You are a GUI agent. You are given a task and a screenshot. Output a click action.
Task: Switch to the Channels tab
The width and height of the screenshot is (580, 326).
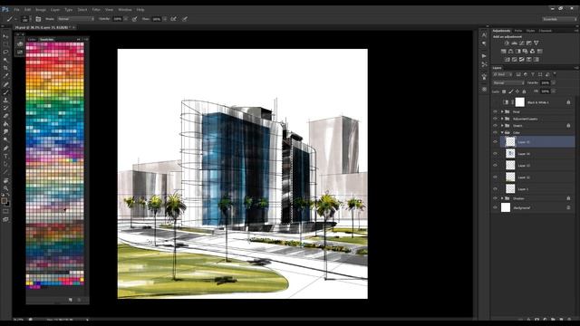(546, 31)
